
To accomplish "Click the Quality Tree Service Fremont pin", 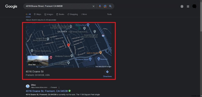I will click(48, 39).
